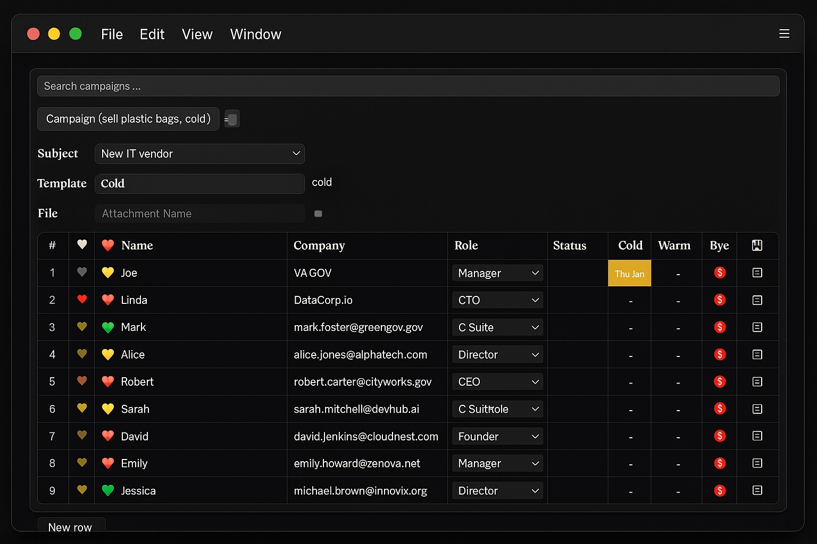Screen dimensions: 817x544
Task: Click the dollar Bye icon for David
Action: coord(720,436)
